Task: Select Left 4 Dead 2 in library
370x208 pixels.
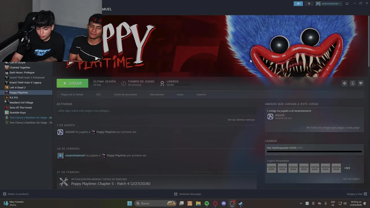Action: point(18,88)
